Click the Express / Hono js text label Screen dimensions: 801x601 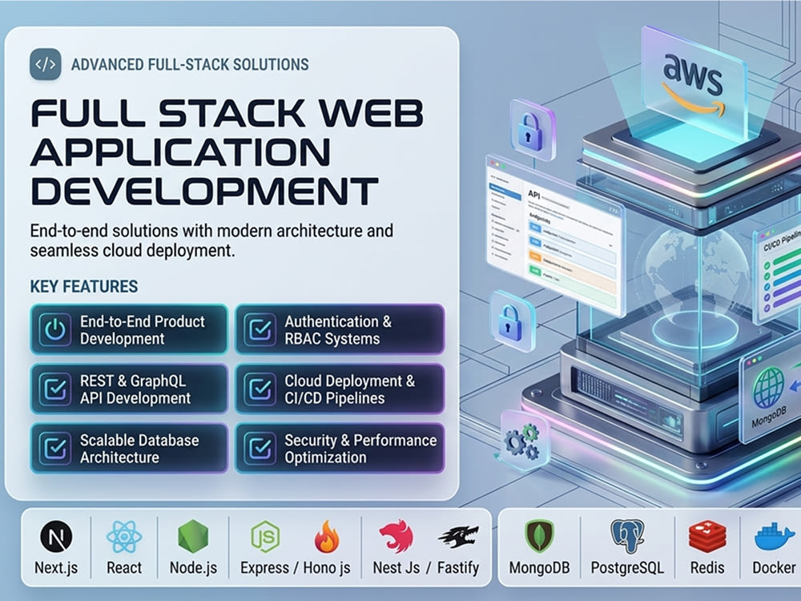tap(296, 568)
